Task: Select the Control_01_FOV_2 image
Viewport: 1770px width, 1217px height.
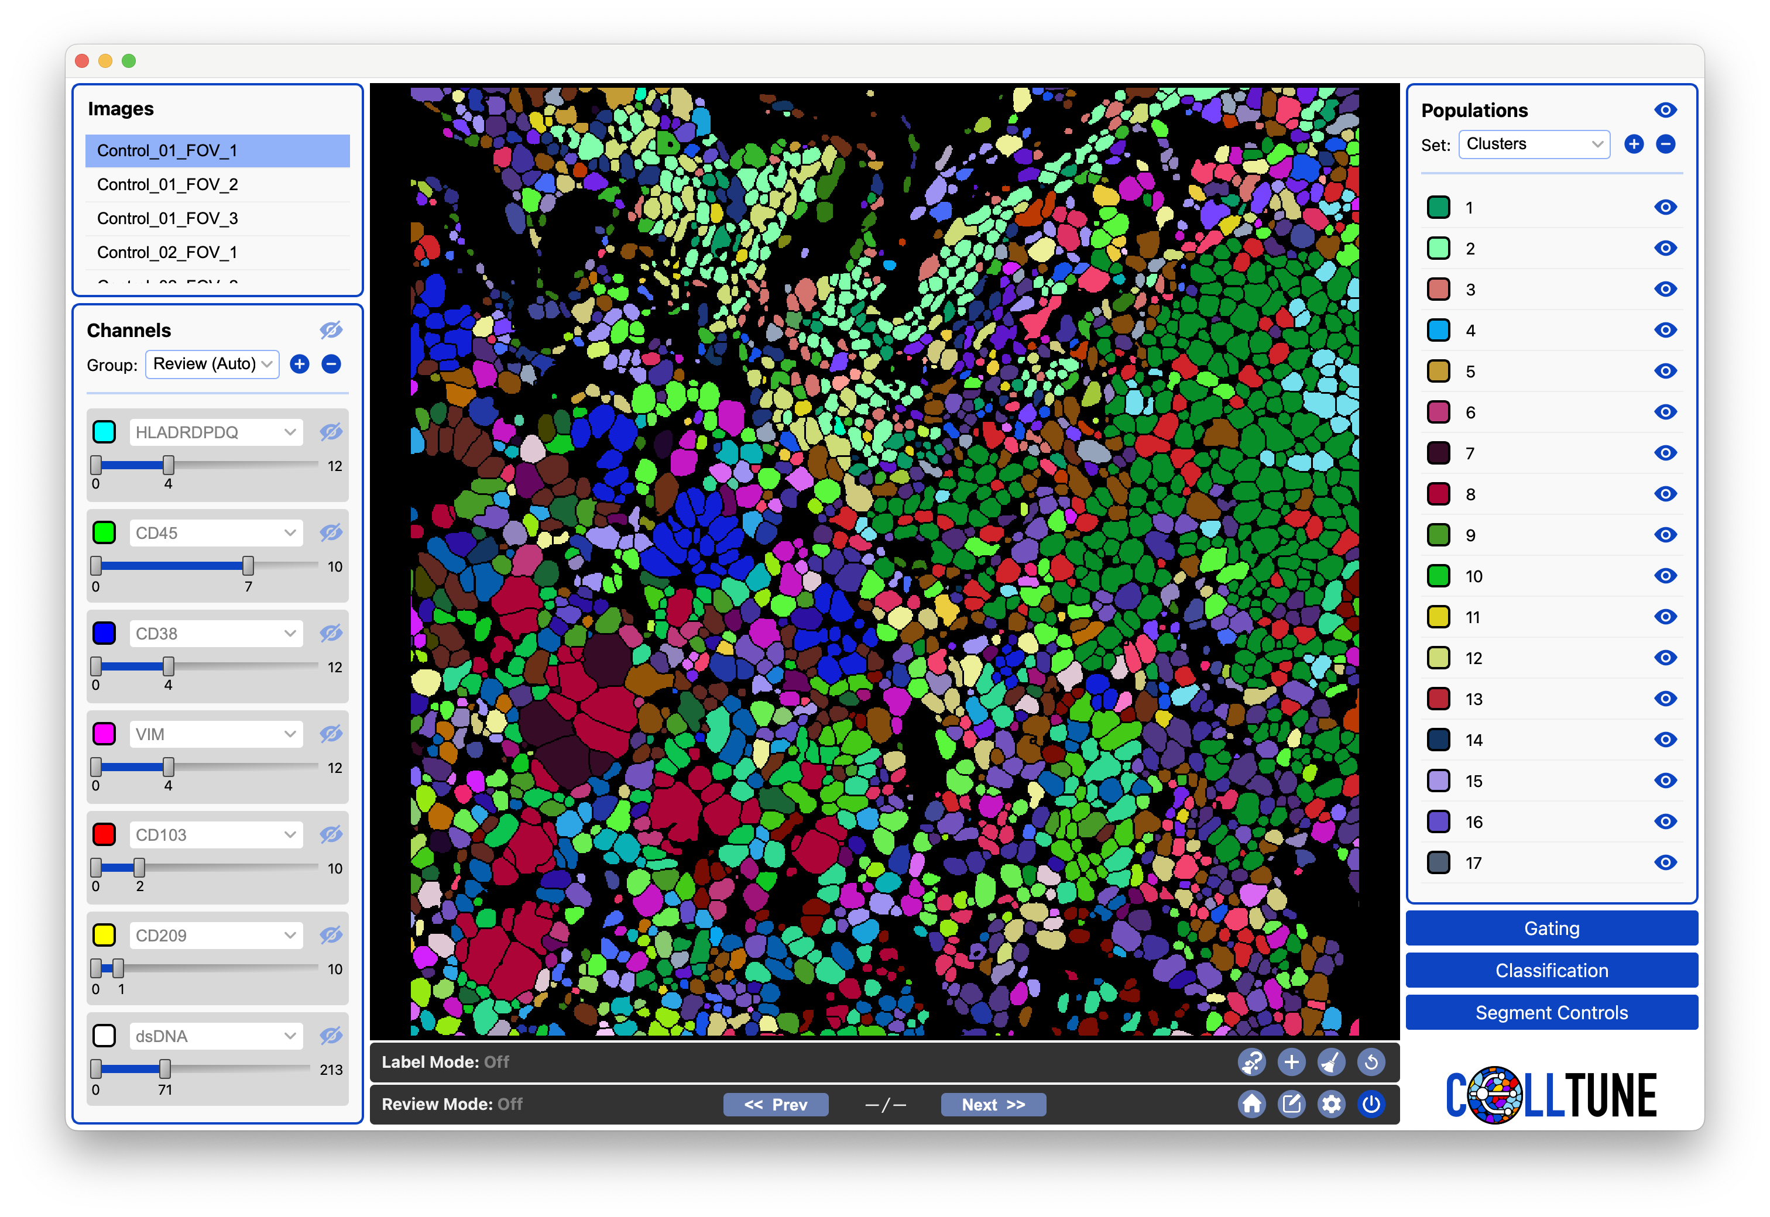Action: (x=167, y=184)
